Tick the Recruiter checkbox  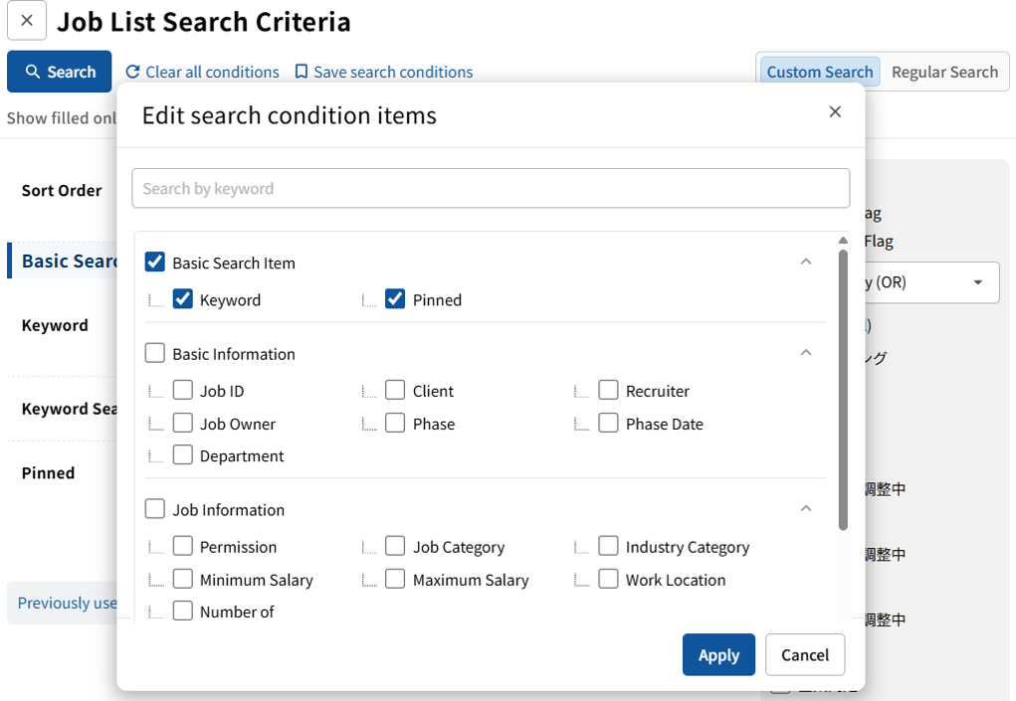[608, 390]
